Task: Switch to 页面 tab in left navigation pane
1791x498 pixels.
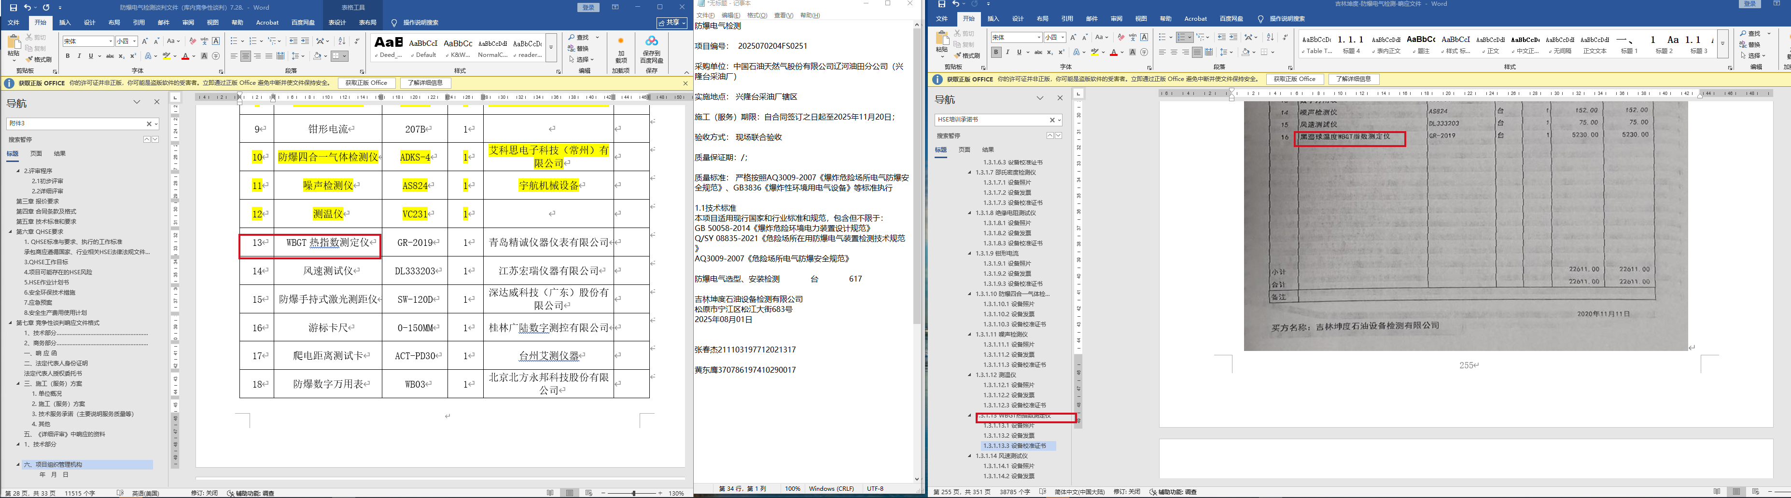Action: point(36,153)
